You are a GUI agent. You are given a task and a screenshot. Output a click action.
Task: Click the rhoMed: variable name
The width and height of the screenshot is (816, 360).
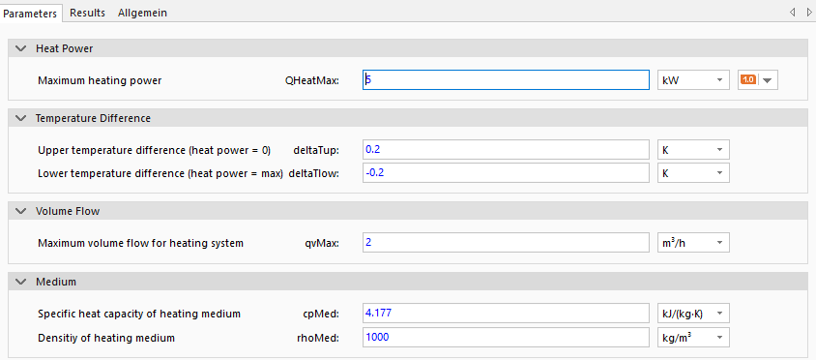(x=319, y=338)
